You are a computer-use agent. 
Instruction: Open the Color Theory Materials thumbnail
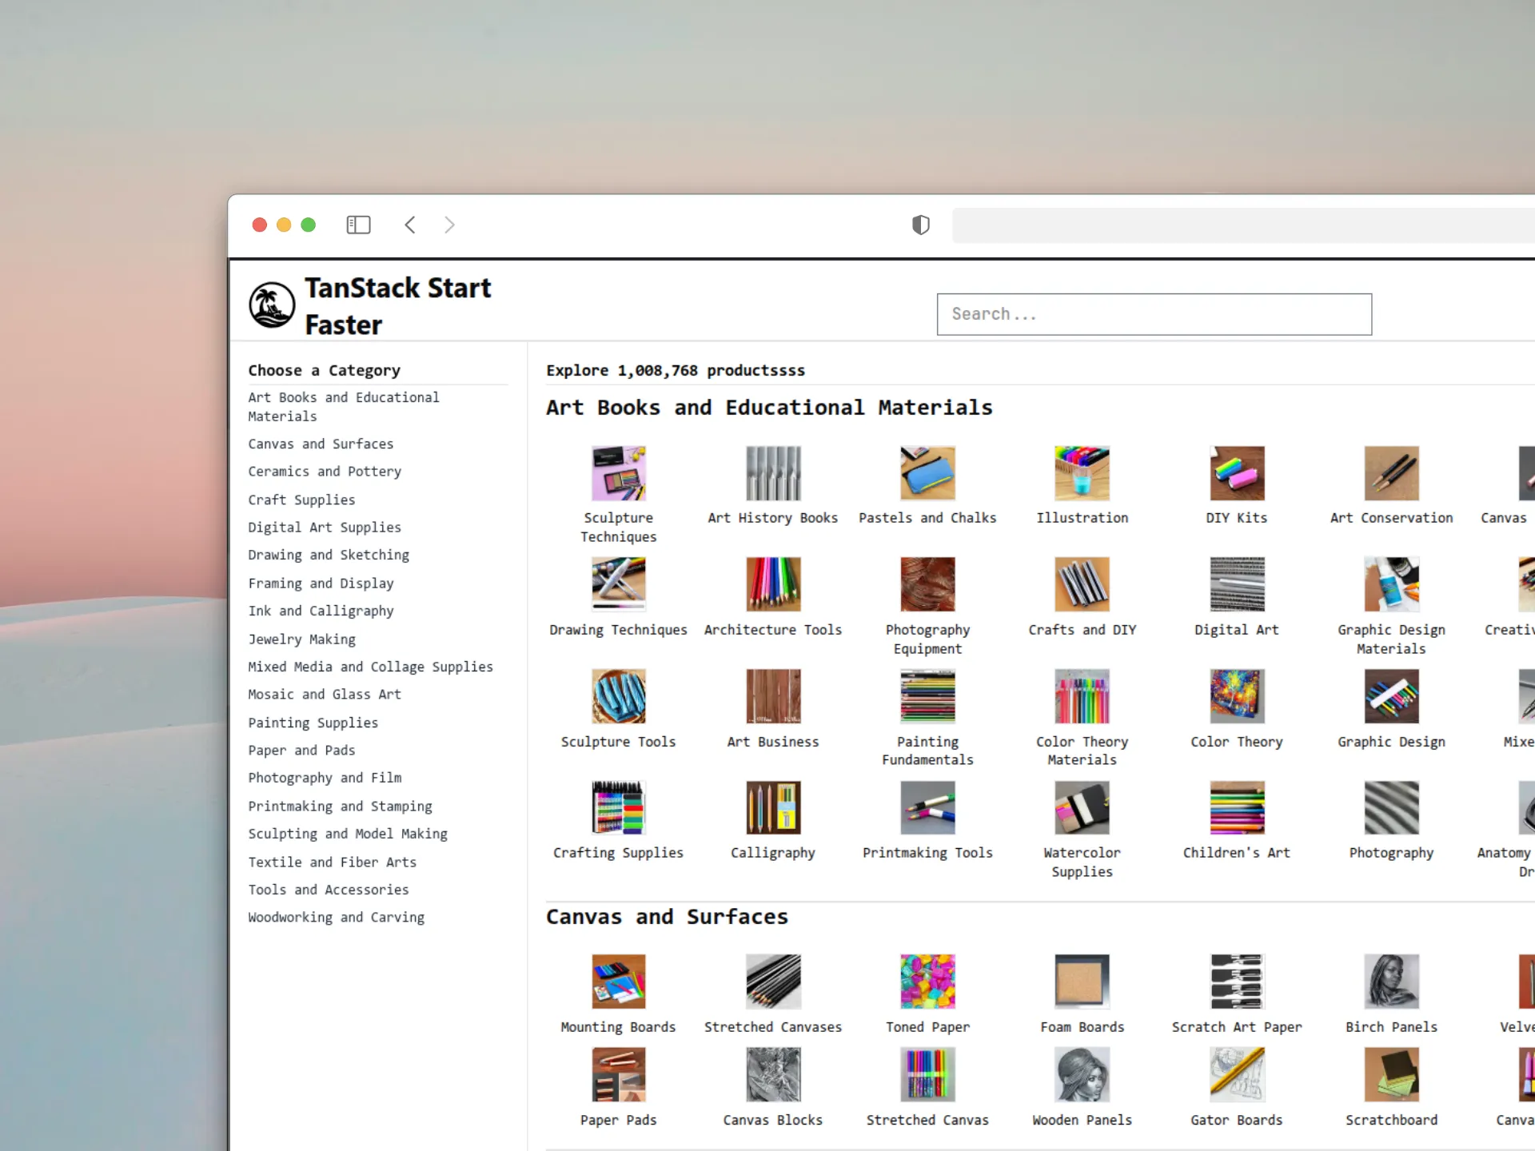[1082, 696]
